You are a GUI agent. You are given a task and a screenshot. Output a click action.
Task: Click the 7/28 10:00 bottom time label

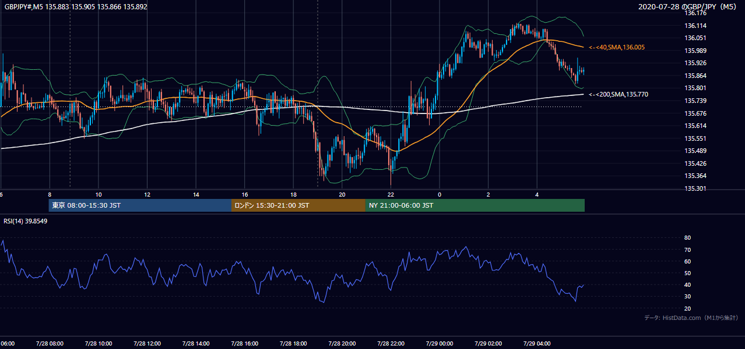pyautogui.click(x=99, y=343)
